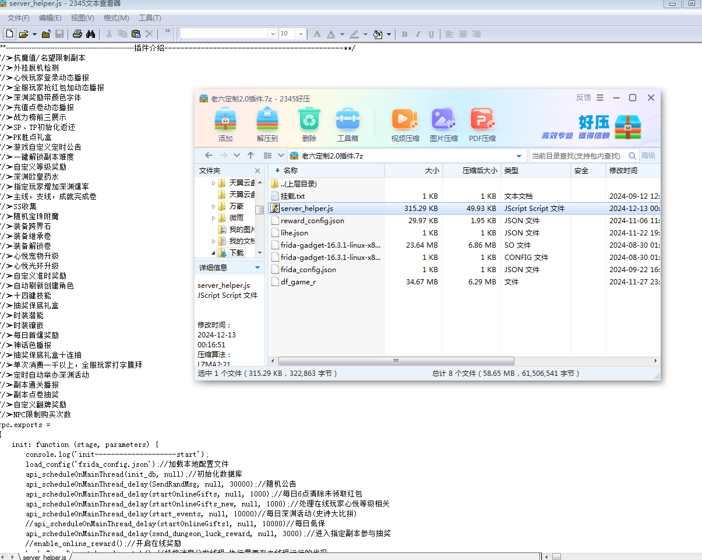
Task: Open the 格式(M) menu
Action: [x=116, y=18]
